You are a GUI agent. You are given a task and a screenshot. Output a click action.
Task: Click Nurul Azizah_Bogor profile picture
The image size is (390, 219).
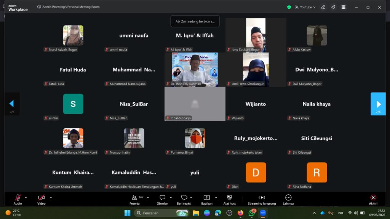click(x=73, y=35)
